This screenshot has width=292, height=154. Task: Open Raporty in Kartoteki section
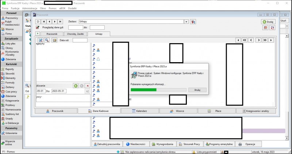point(8,69)
